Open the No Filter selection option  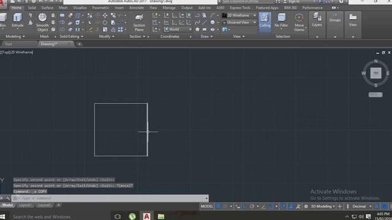tap(281, 20)
